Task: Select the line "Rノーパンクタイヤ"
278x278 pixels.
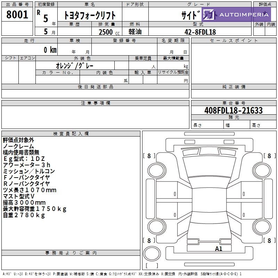Action: tap(26, 184)
